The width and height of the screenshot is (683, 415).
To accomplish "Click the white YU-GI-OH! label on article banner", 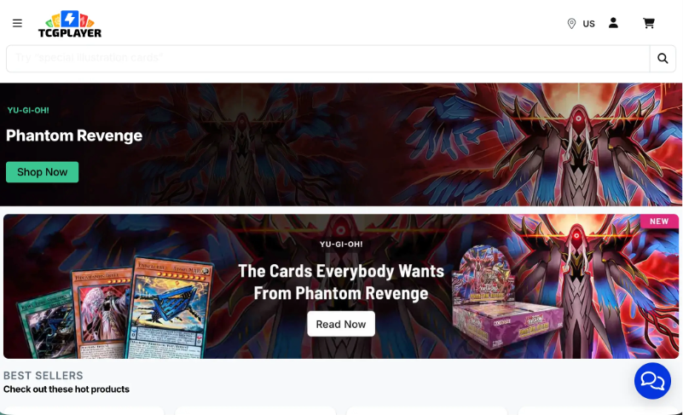I will click(341, 245).
